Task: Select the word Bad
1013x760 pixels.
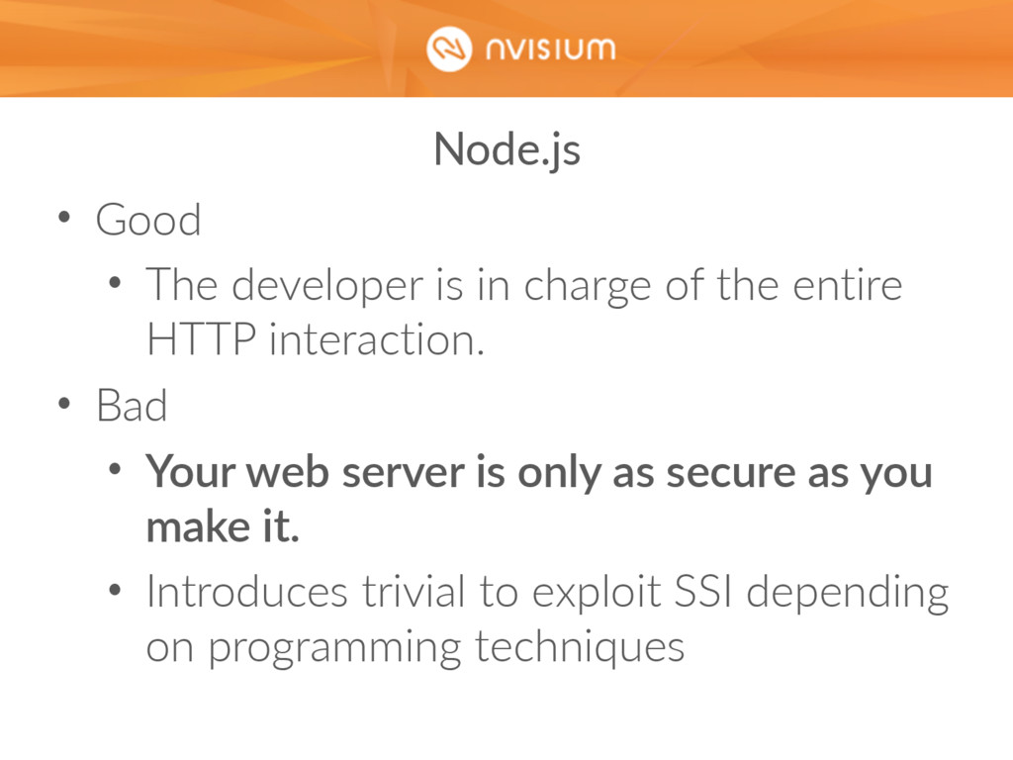Action: pos(132,406)
